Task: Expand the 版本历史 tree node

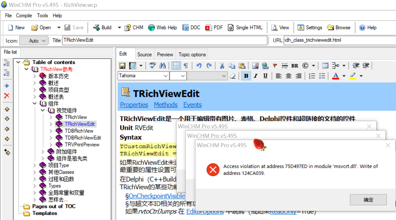Action: coord(35,76)
